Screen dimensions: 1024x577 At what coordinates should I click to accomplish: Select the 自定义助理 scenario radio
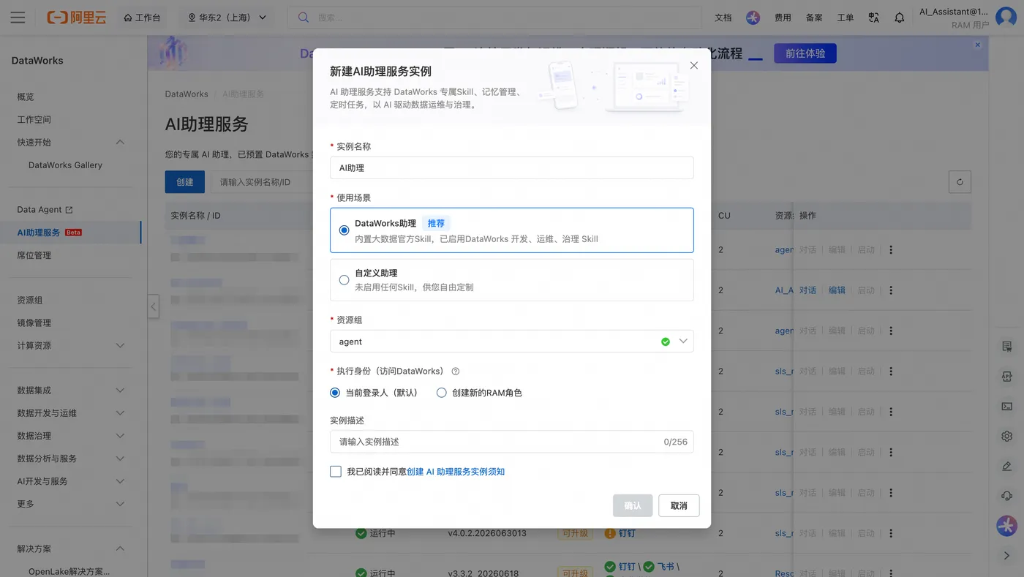[x=344, y=280]
